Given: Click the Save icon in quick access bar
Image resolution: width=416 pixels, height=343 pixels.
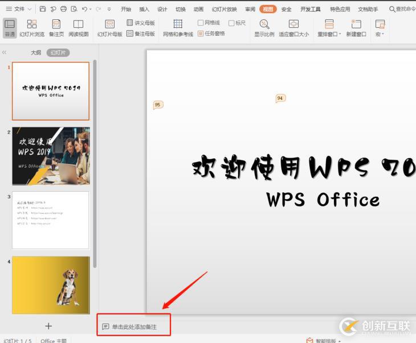Looking at the screenshot, I should coord(42,9).
